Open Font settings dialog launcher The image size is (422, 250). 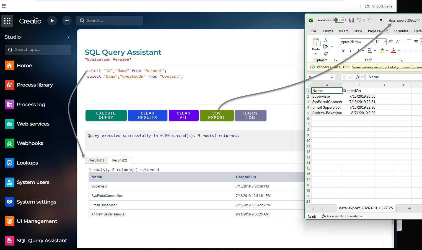pyautogui.click(x=401, y=60)
